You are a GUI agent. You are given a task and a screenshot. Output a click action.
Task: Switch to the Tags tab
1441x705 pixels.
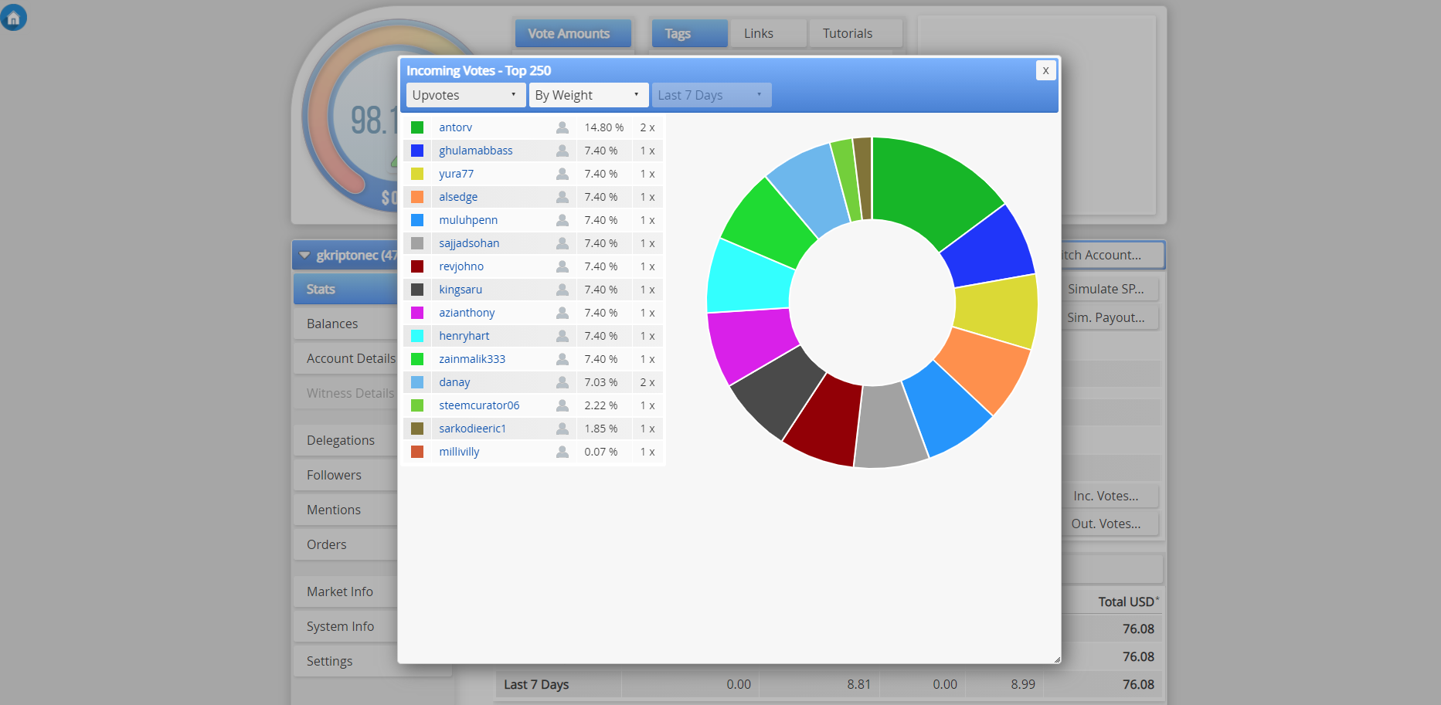click(689, 33)
